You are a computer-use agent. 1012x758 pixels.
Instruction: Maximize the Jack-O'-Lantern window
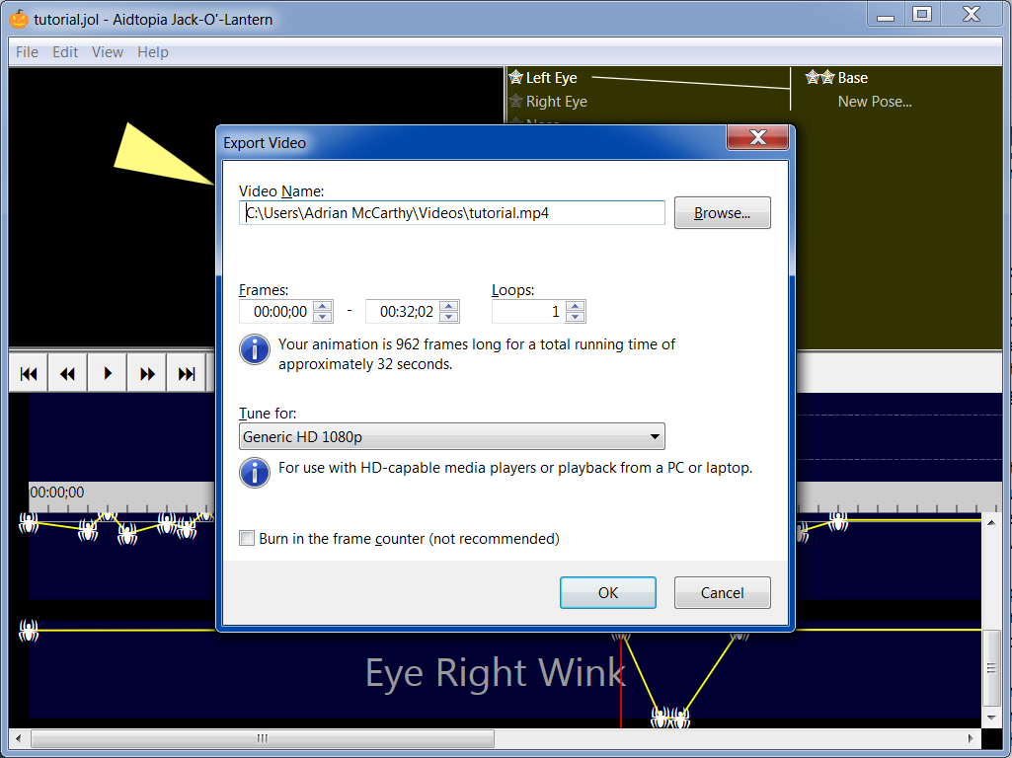[921, 14]
